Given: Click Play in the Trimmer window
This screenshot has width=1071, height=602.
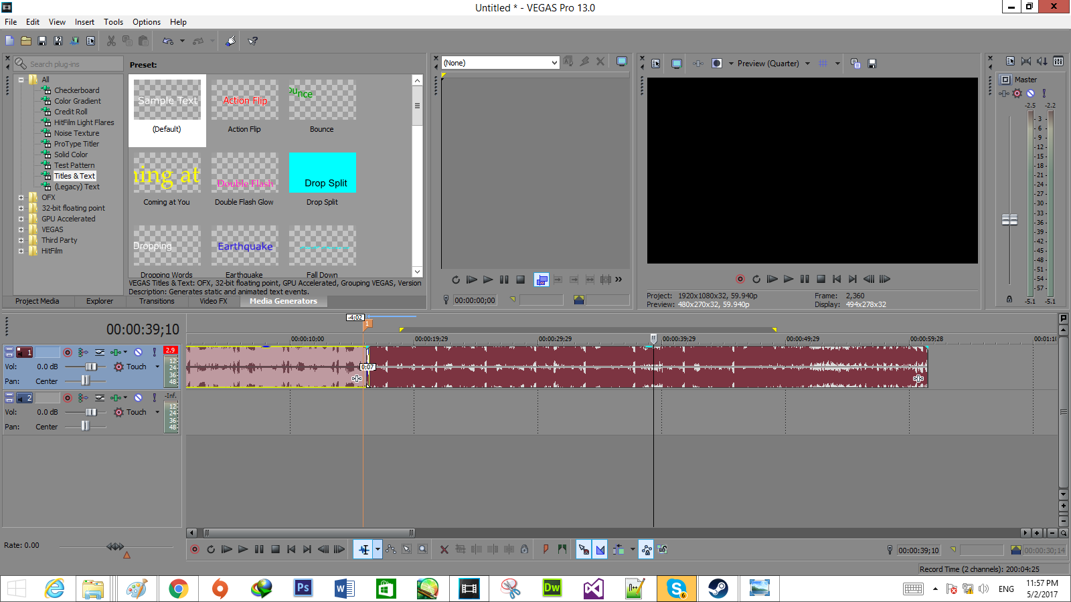Looking at the screenshot, I should pos(488,280).
